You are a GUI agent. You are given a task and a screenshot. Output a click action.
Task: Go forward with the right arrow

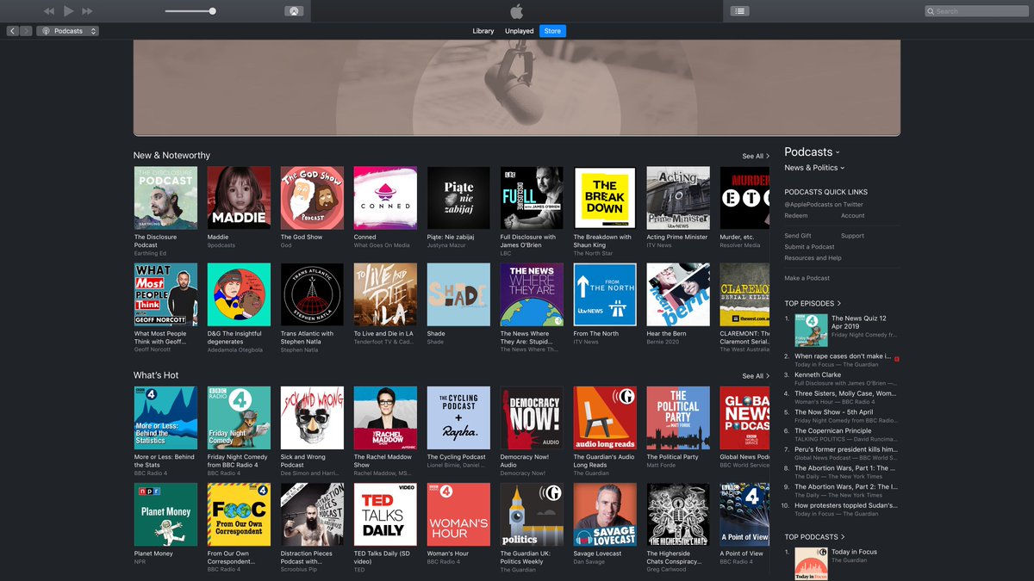26,31
